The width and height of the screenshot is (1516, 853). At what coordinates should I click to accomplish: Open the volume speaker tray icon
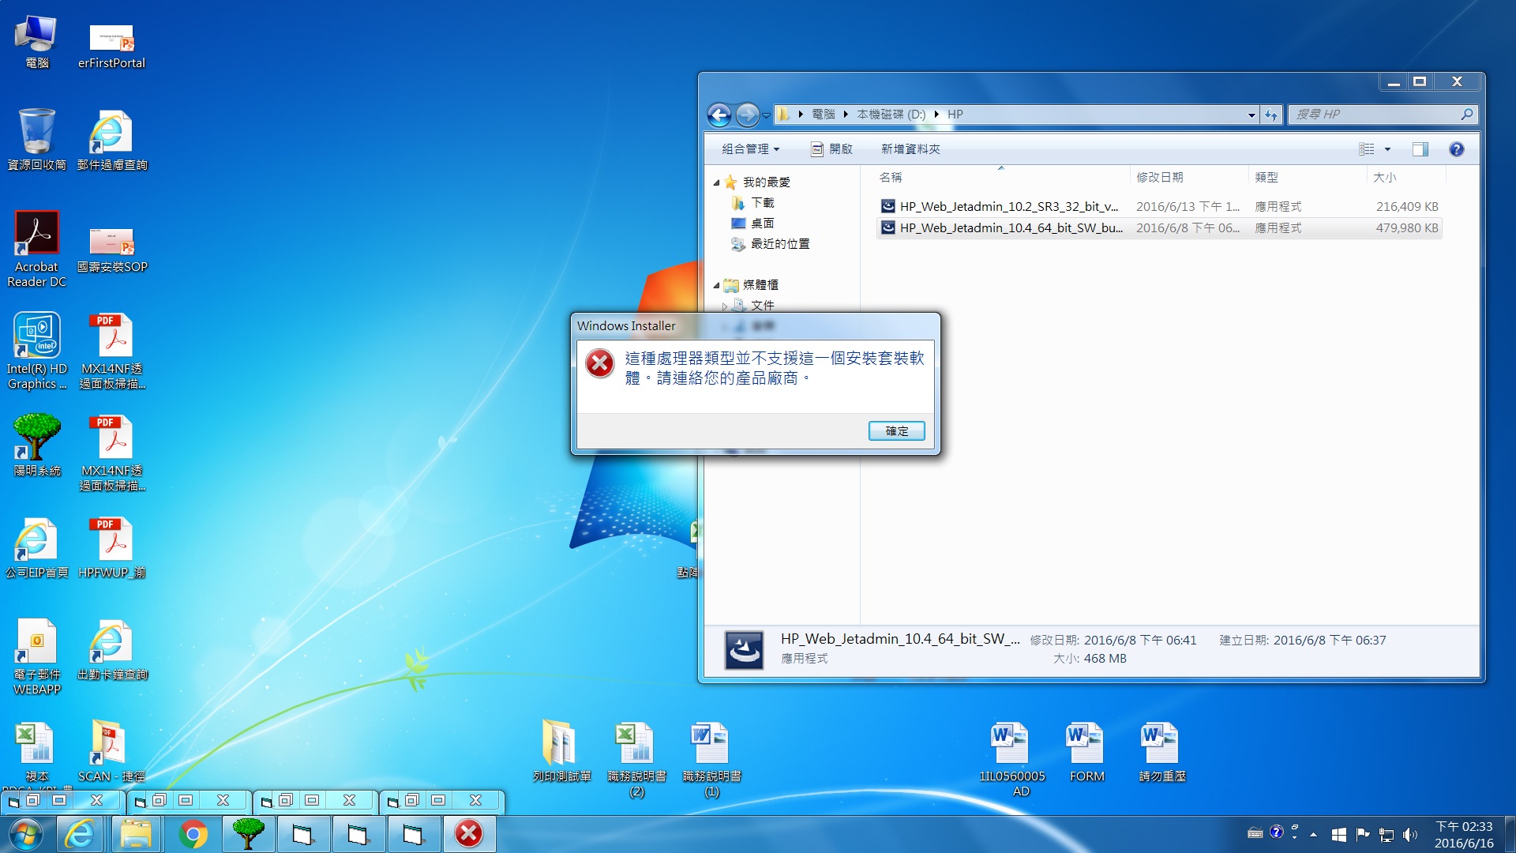(1409, 834)
